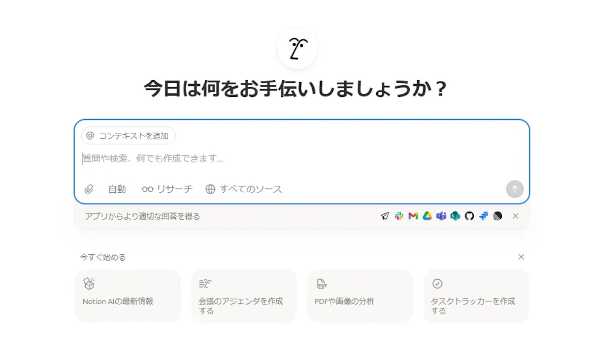The width and height of the screenshot is (591, 359).
Task: Click the Google Drive integration icon
Action: click(427, 216)
